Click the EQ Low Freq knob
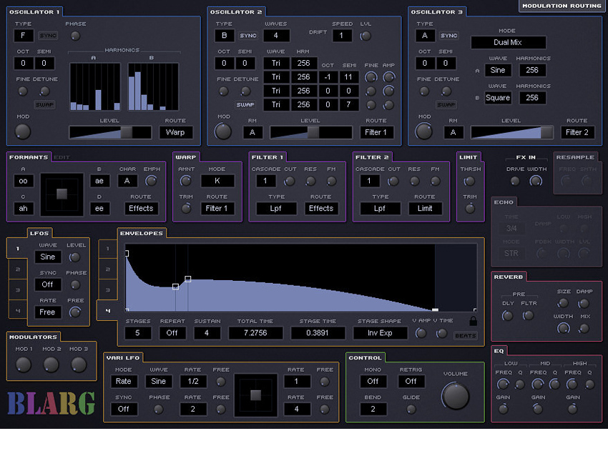Image resolution: width=608 pixels, height=456 pixels. tap(503, 385)
